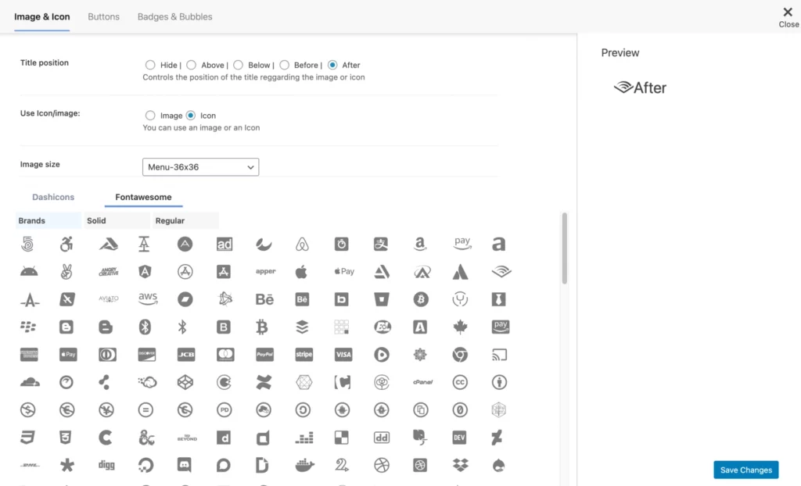Image resolution: width=801 pixels, height=486 pixels.
Task: Pick the Dropbox icon
Action: [460, 464]
